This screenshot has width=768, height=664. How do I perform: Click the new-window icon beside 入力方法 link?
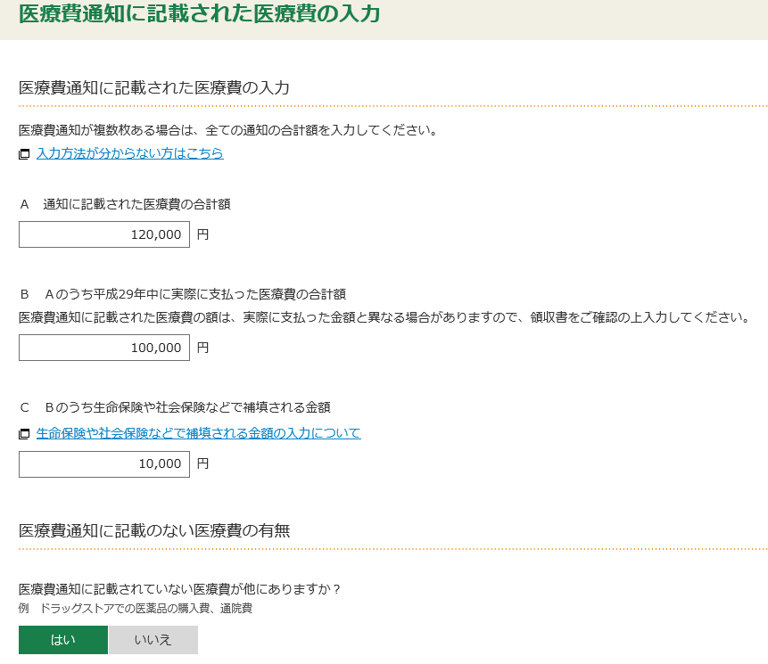tap(24, 154)
